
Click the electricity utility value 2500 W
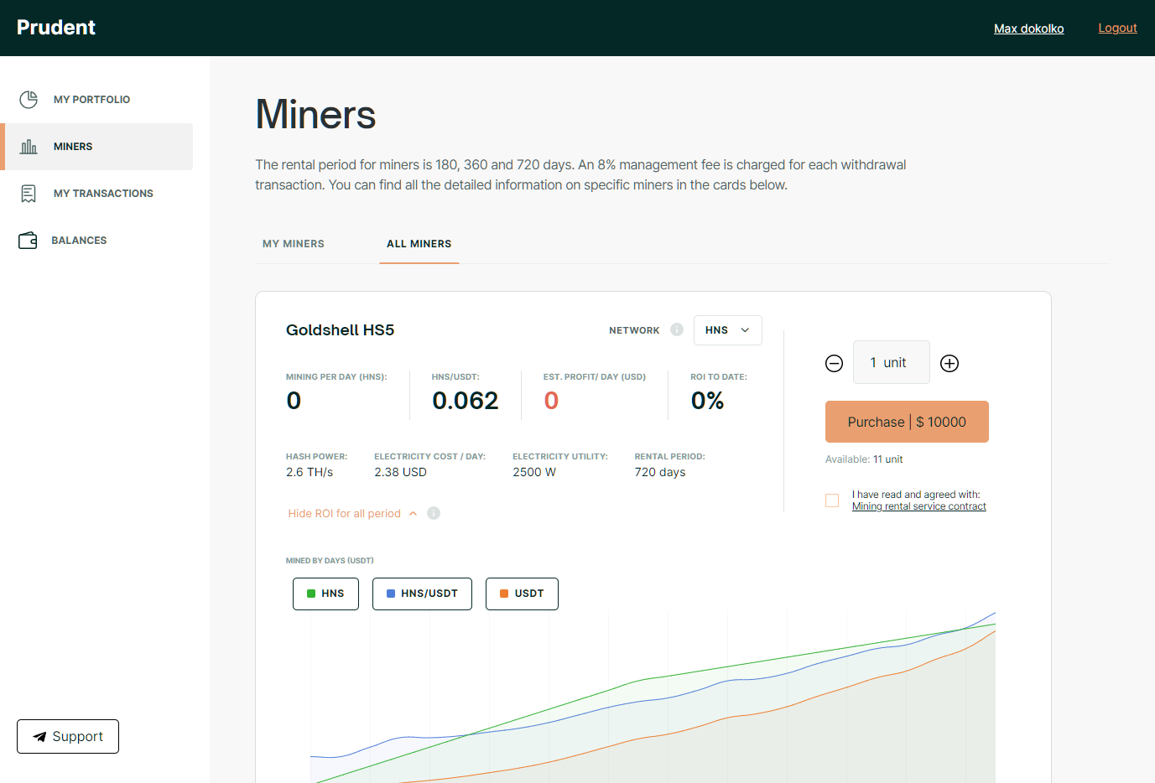pos(534,472)
